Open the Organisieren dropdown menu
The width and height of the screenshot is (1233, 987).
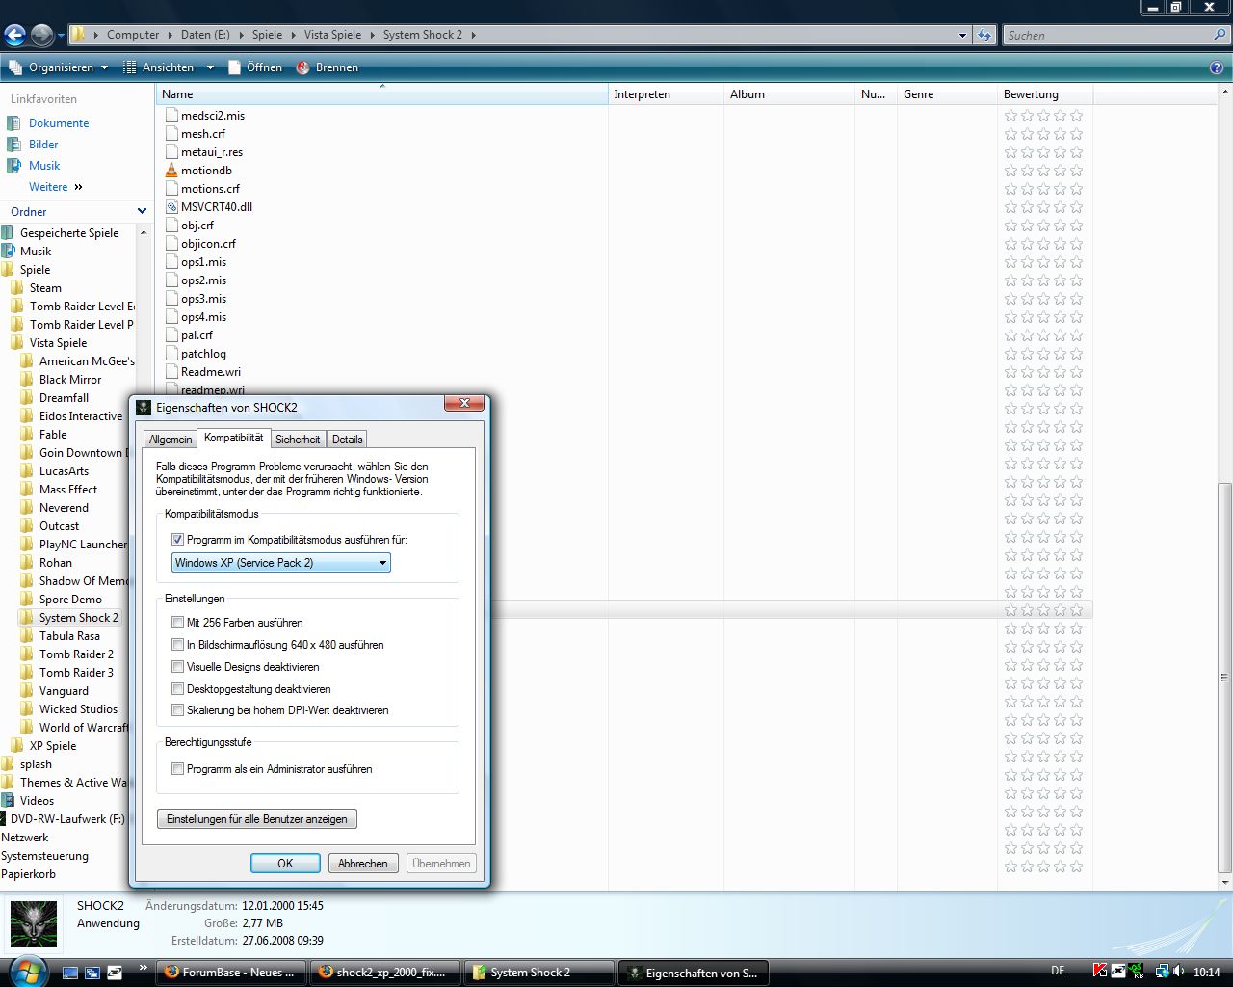(x=59, y=67)
